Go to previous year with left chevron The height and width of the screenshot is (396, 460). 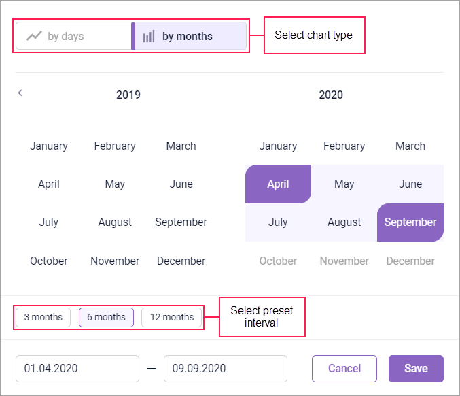point(20,93)
